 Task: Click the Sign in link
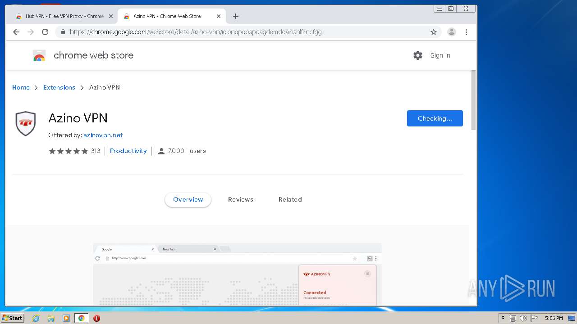pyautogui.click(x=440, y=55)
